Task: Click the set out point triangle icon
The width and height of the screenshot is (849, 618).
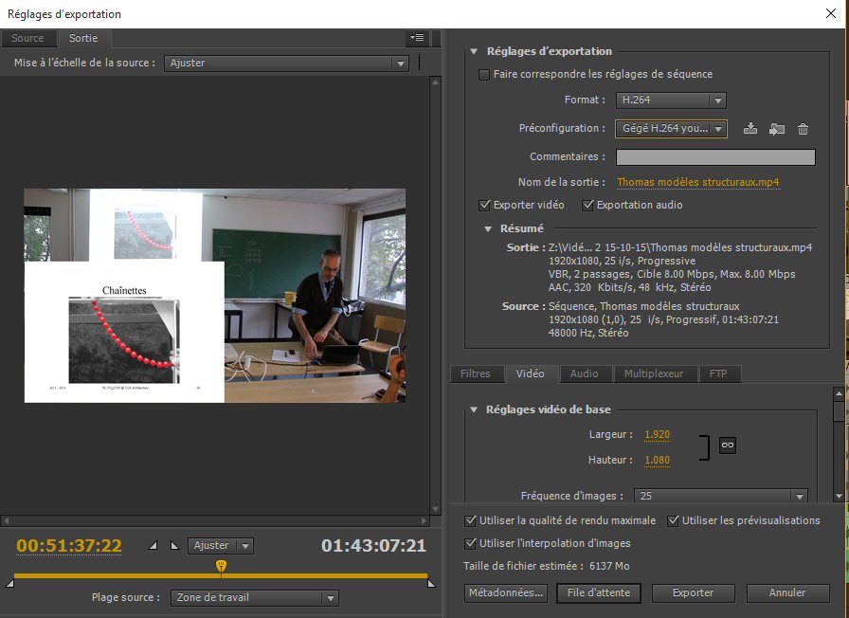Action: (x=173, y=546)
